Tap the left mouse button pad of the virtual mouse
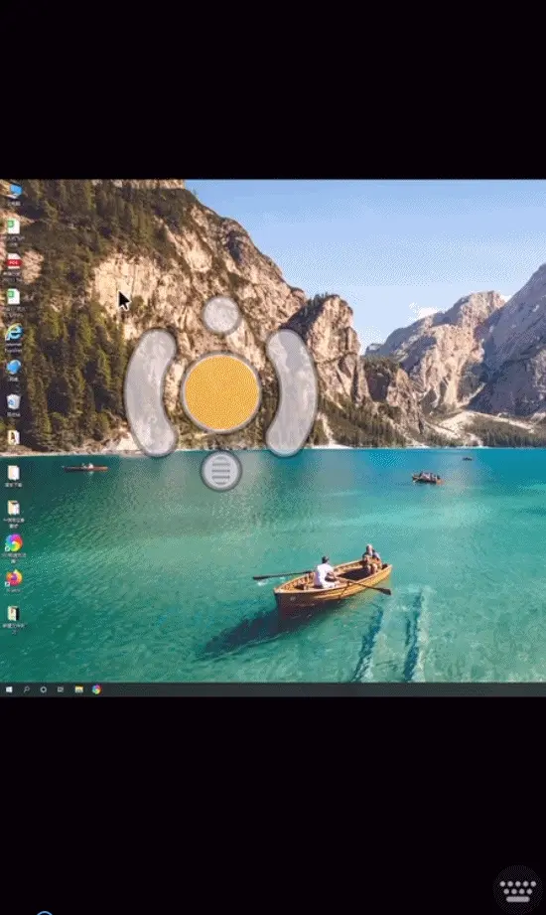Viewport: 546px width, 915px height. 151,392
